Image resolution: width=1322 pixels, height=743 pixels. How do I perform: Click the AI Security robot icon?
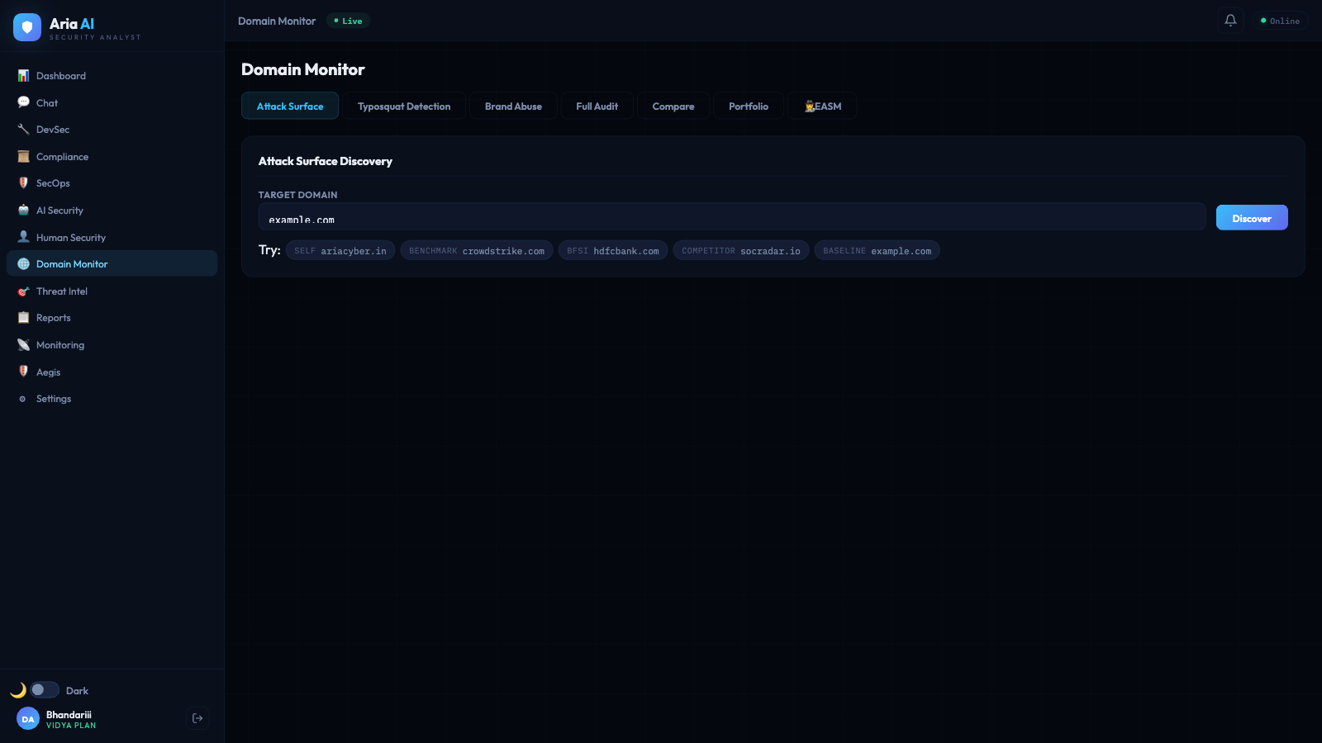pyautogui.click(x=23, y=211)
